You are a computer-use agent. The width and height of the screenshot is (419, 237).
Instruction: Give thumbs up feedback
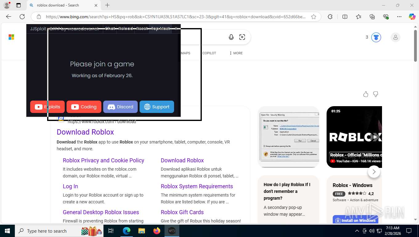pos(366,94)
